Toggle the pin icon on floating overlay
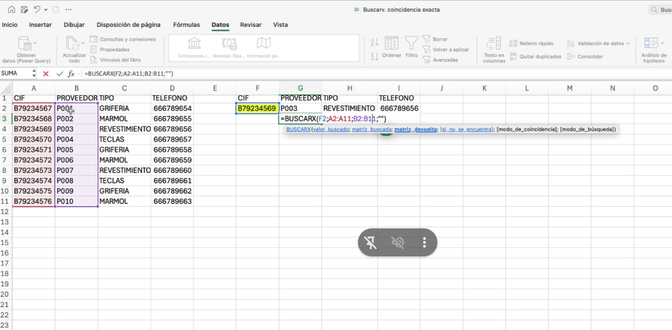This screenshot has height=330, width=672. [x=371, y=243]
